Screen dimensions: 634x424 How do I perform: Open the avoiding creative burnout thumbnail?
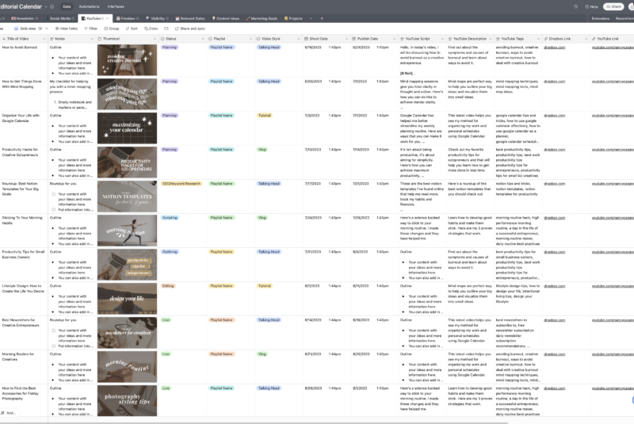tap(127, 59)
